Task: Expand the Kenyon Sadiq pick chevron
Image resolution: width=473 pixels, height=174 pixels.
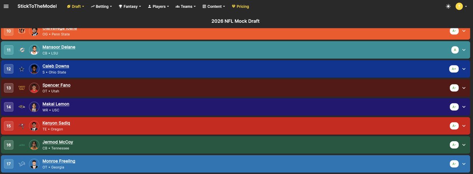Action: click(464, 126)
